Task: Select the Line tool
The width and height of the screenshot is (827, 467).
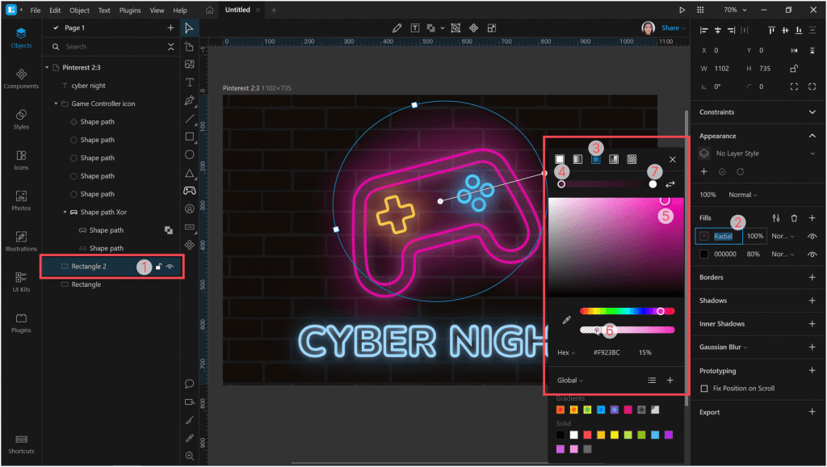Action: 189,119
